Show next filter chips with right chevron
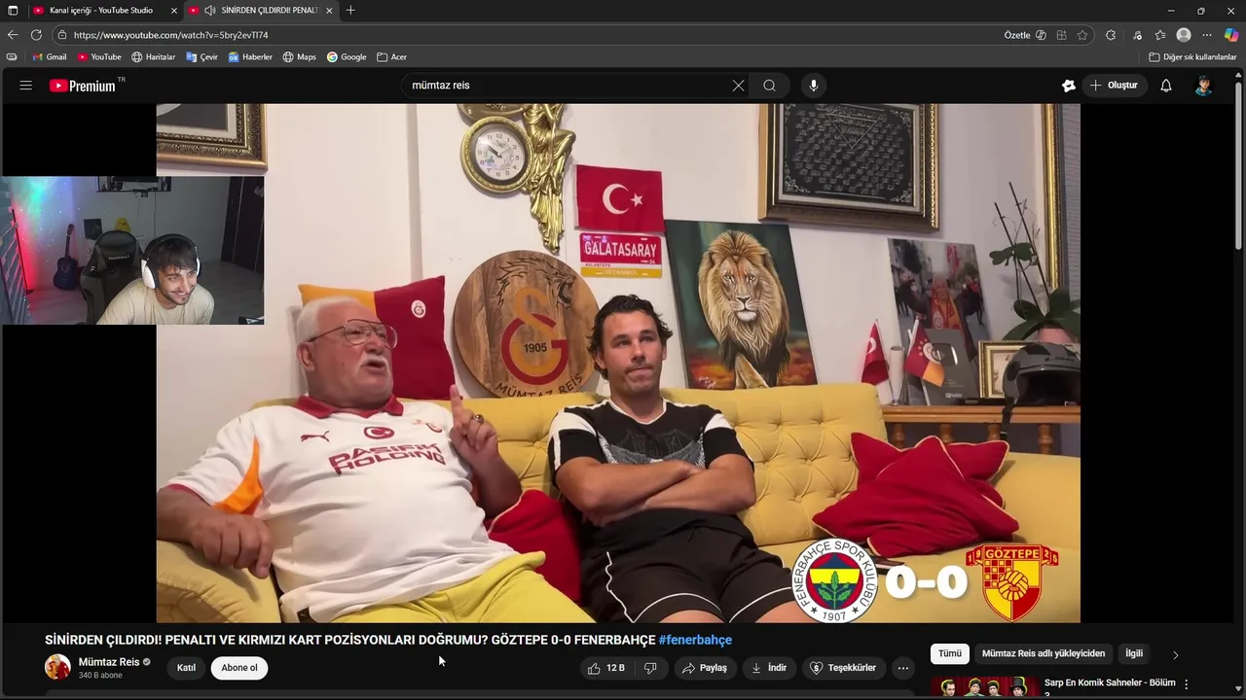This screenshot has width=1246, height=700. (x=1175, y=654)
